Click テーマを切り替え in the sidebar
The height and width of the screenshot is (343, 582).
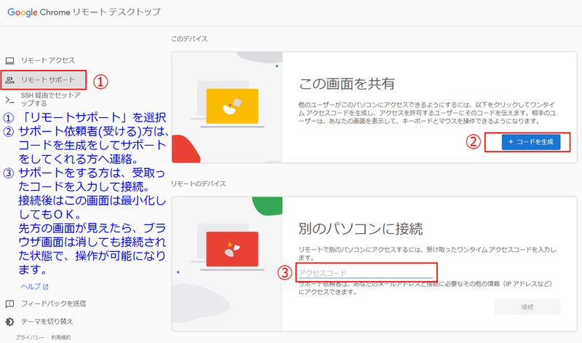[47, 321]
